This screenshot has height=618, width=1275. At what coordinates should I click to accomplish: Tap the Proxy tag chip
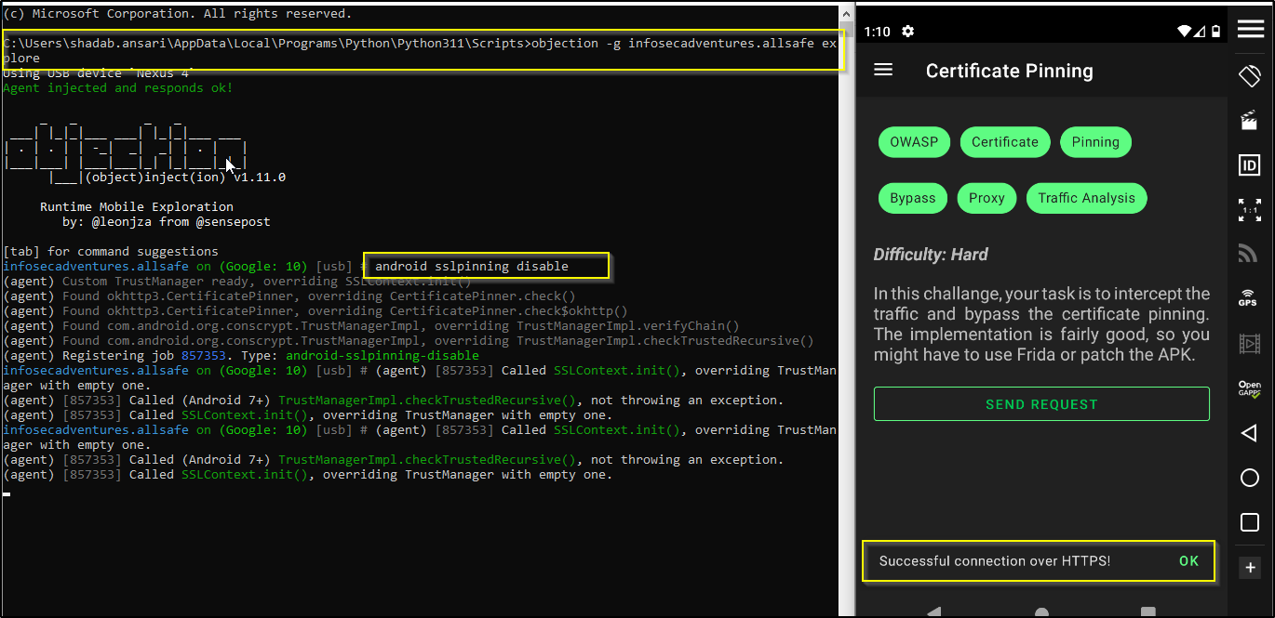pyautogui.click(x=986, y=198)
